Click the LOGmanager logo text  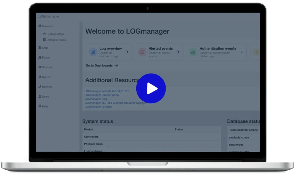(49, 16)
